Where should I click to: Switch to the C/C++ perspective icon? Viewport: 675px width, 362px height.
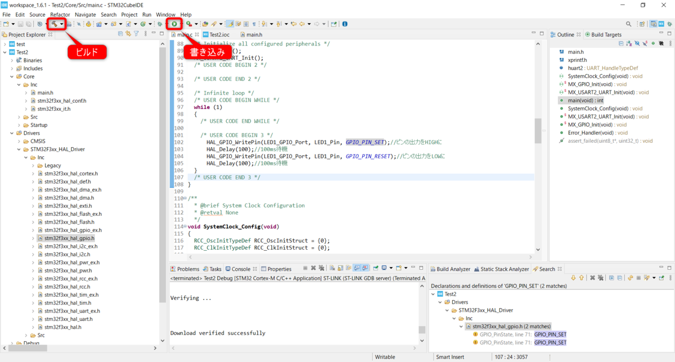click(653, 24)
